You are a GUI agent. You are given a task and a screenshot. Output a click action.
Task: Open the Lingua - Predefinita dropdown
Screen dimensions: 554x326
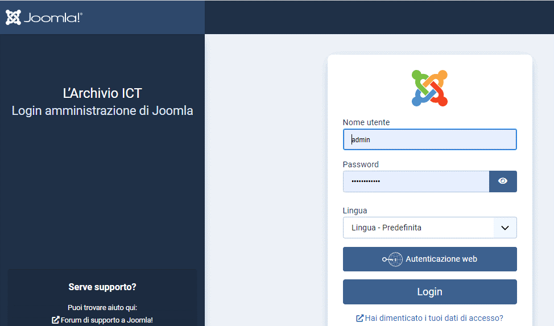click(x=429, y=228)
